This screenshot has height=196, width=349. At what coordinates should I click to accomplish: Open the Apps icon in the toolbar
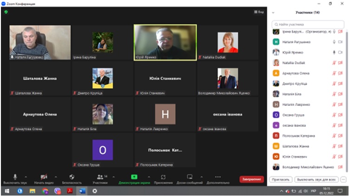click(163, 177)
